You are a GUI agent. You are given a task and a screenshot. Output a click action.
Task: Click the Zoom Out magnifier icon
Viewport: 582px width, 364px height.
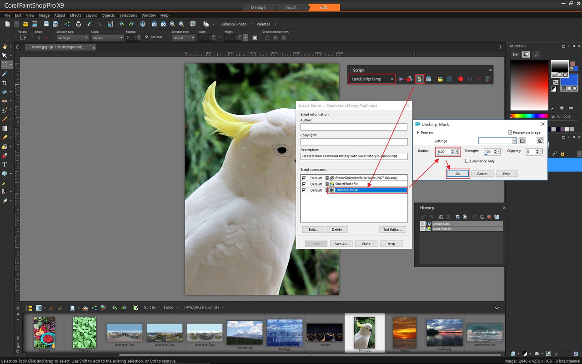click(172, 24)
